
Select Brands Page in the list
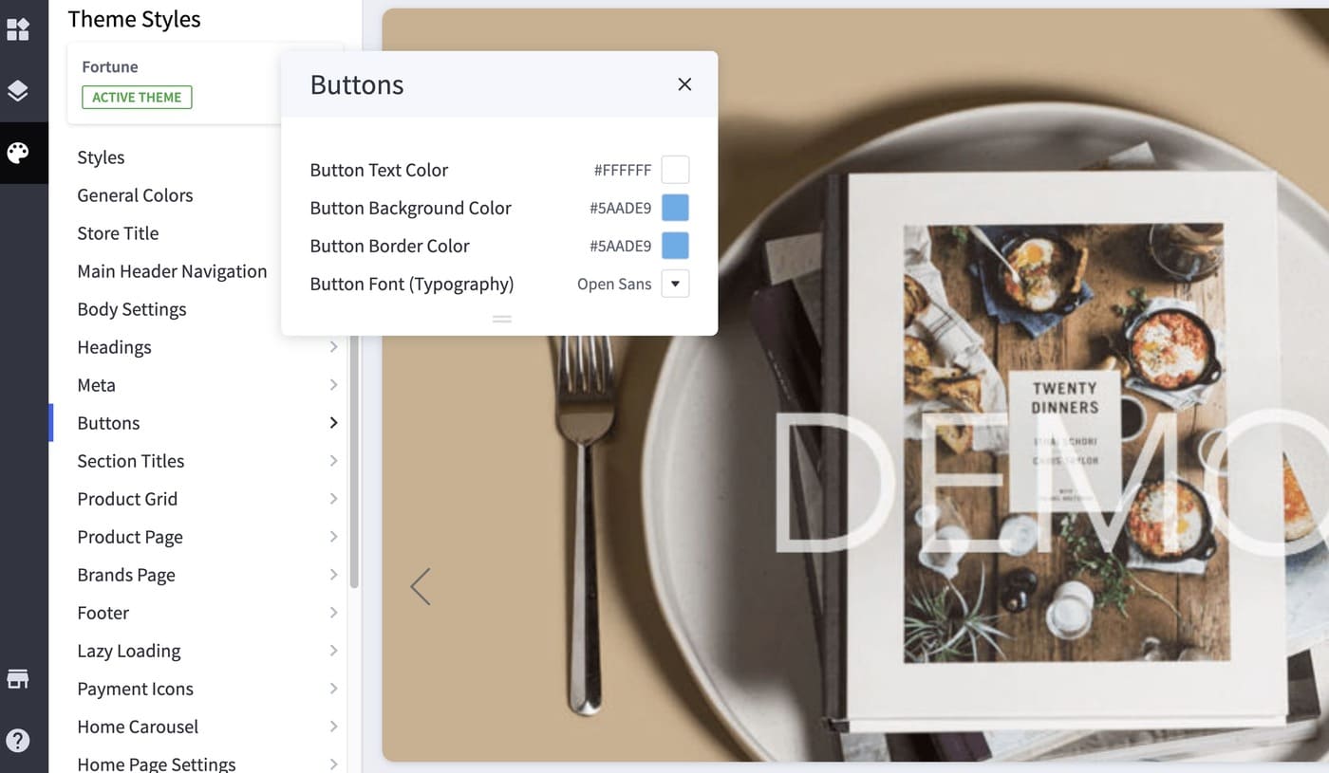click(126, 575)
